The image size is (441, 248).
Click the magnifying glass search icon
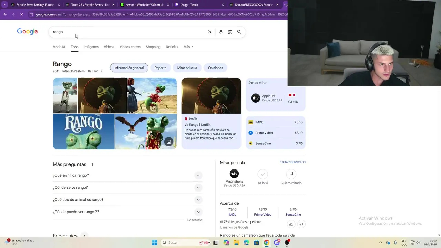[x=239, y=32]
